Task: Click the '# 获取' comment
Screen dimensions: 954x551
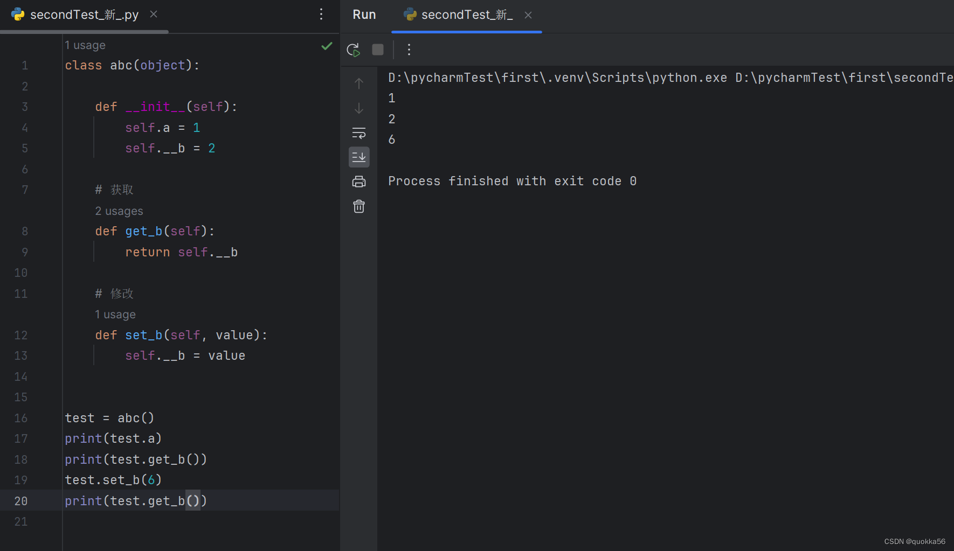Action: point(114,190)
